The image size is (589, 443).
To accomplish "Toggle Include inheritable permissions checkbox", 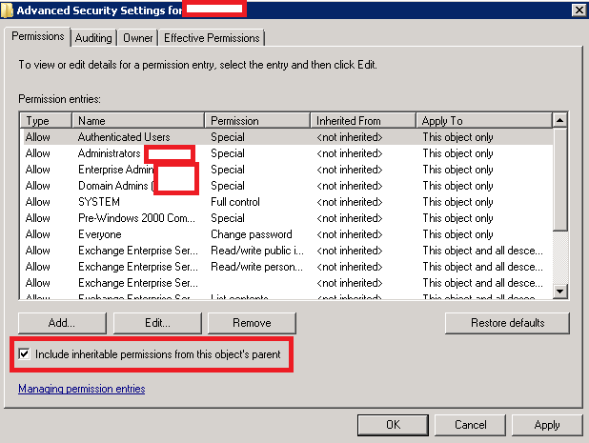I will coord(24,354).
